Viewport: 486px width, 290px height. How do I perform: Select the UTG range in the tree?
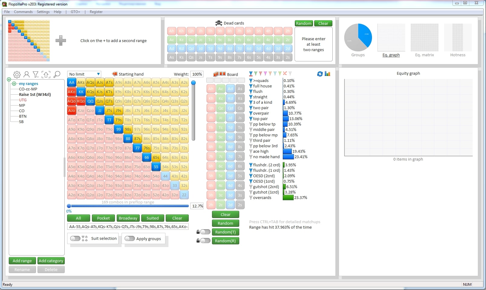23,100
